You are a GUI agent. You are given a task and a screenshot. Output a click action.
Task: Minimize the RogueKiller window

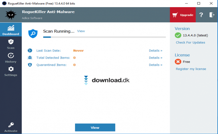[186, 3]
